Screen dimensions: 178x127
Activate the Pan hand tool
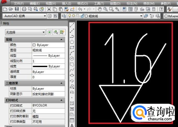(x=100, y=9)
